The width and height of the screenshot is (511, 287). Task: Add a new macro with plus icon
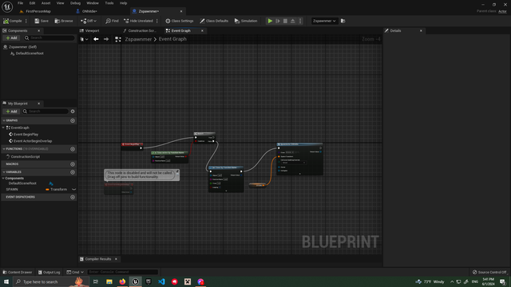73,164
